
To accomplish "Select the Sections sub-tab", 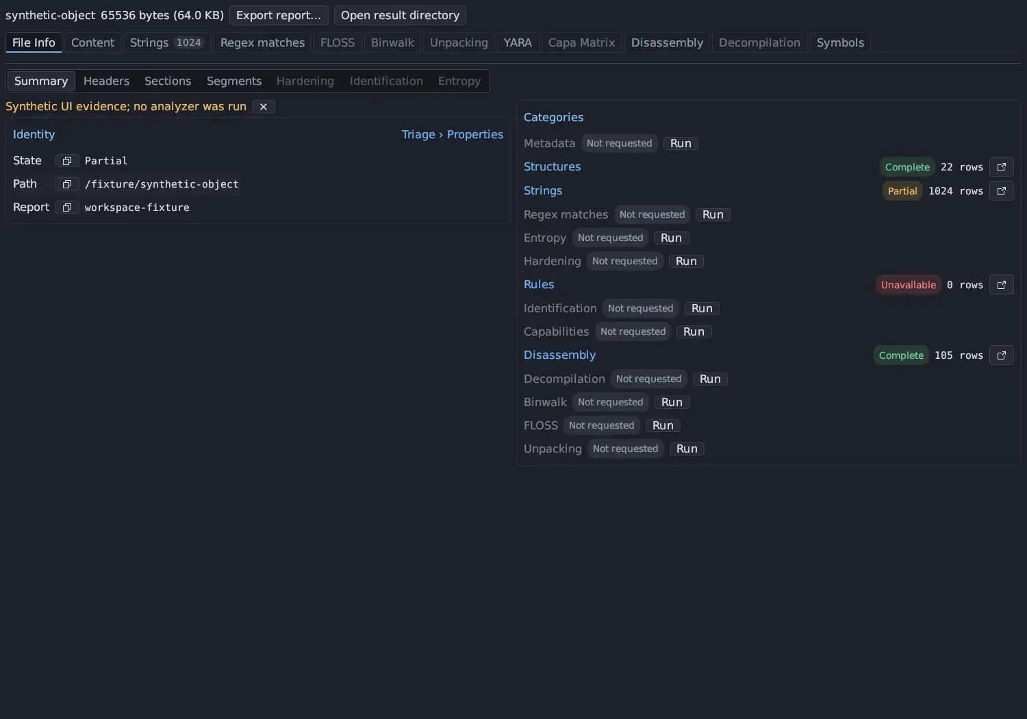I will click(168, 81).
